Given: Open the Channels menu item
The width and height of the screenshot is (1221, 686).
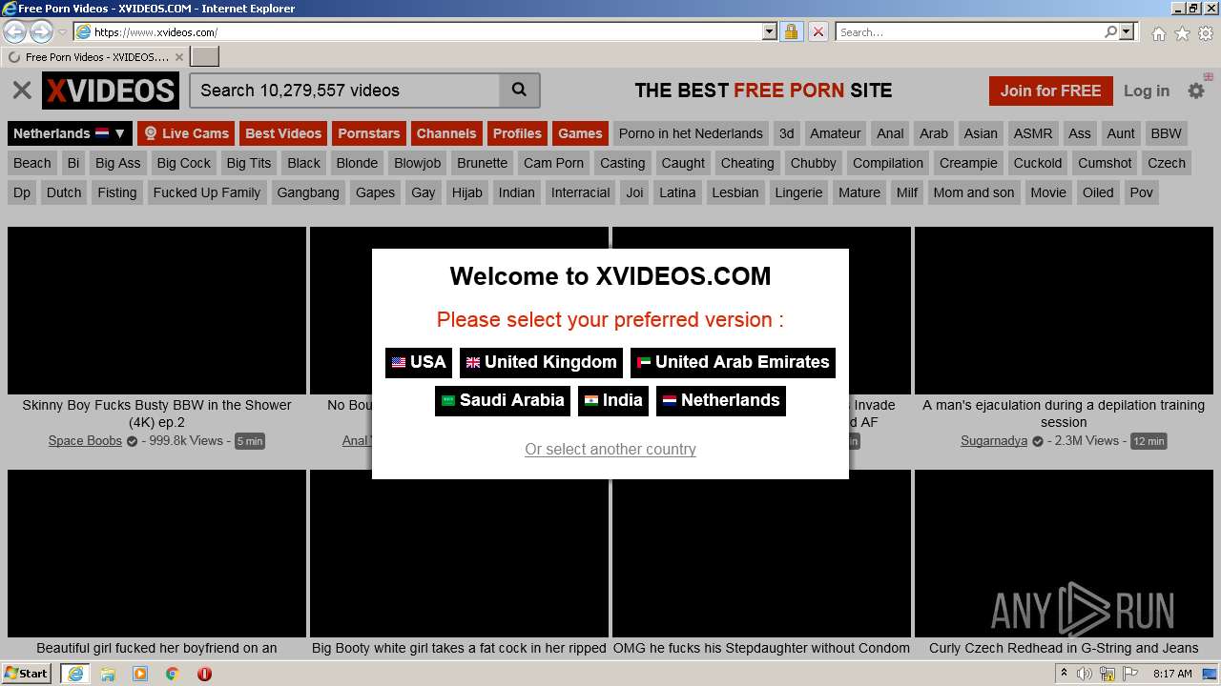Looking at the screenshot, I should click(446, 133).
